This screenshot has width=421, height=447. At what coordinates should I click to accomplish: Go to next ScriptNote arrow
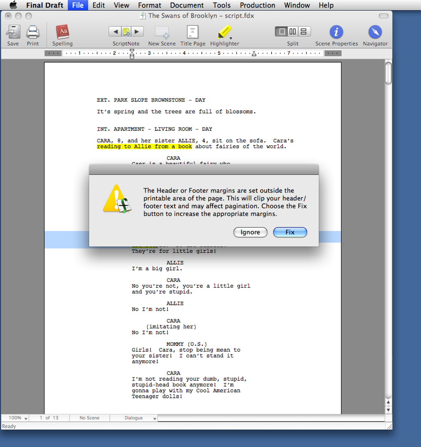click(x=137, y=32)
